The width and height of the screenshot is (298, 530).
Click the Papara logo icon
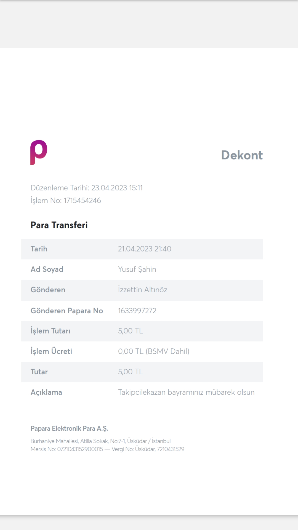tap(39, 152)
